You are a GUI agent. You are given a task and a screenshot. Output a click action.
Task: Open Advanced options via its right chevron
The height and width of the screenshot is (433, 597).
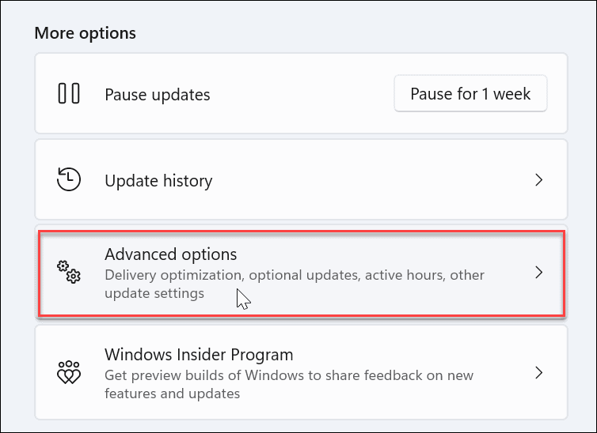[x=538, y=273]
